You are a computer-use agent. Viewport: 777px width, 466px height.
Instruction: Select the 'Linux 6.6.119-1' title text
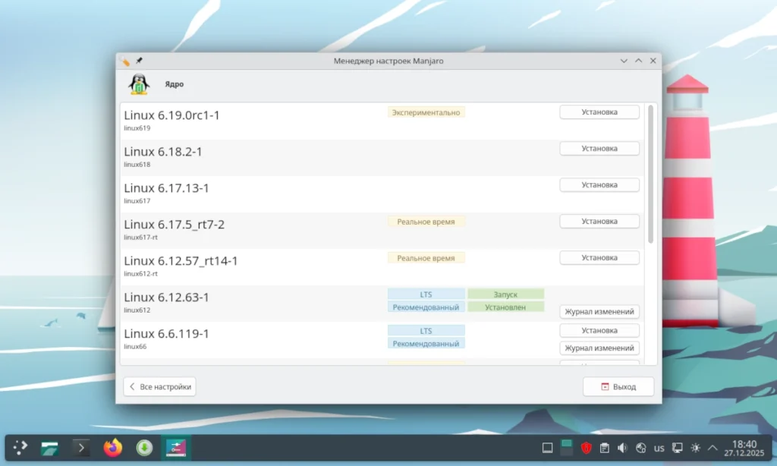(x=166, y=334)
